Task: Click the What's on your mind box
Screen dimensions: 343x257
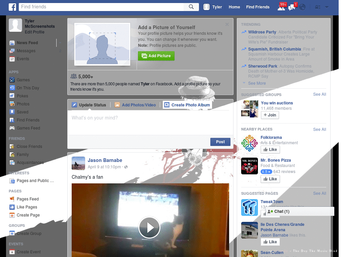Action: pos(150,122)
